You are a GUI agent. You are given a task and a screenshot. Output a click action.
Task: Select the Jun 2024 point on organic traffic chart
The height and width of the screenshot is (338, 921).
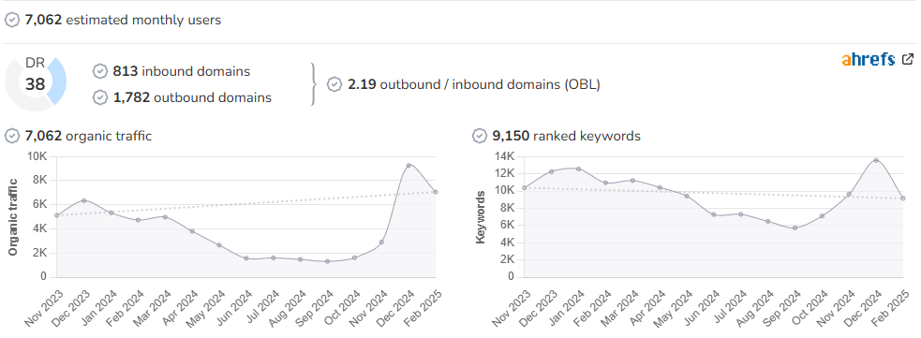[246, 258]
